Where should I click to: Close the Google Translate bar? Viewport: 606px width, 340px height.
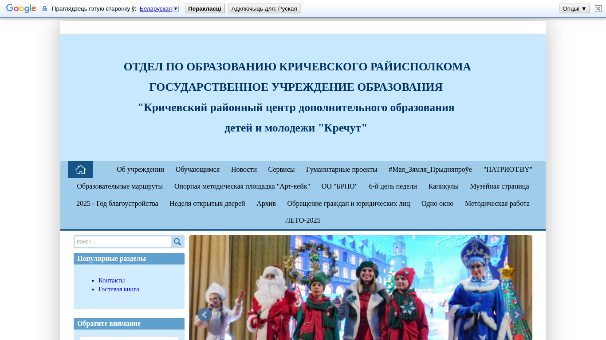[598, 8]
